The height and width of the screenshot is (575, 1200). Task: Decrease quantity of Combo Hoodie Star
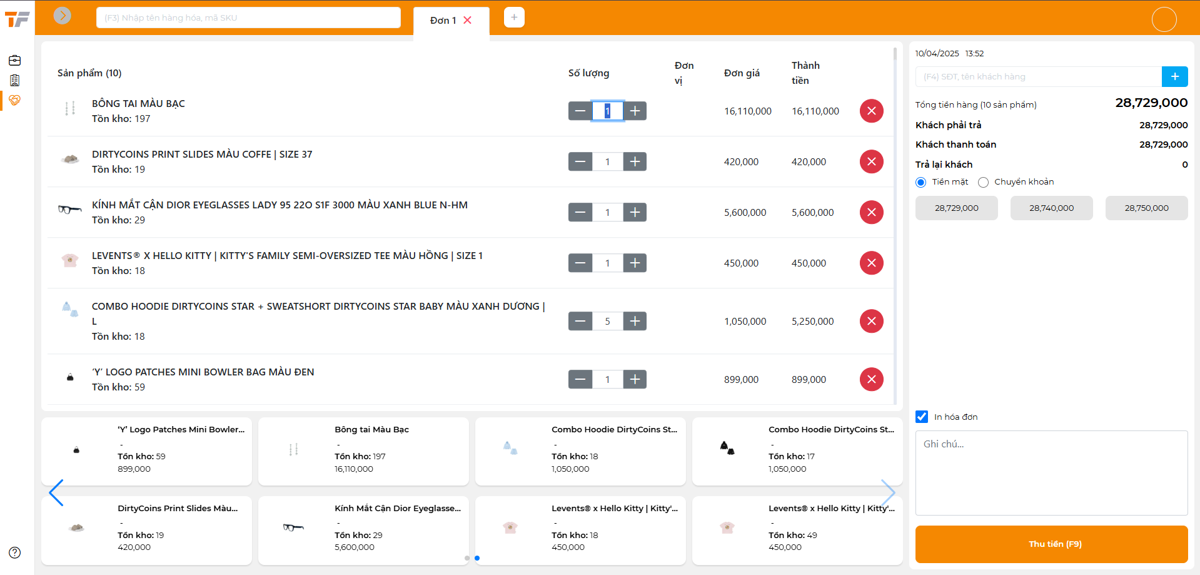pos(580,321)
